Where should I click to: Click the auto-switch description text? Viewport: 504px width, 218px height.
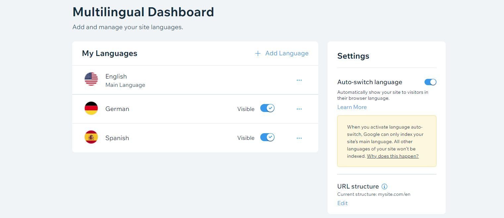point(383,95)
